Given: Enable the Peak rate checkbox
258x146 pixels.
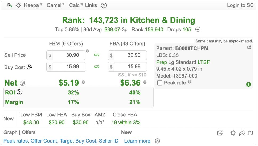Looking at the screenshot, I should pyautogui.click(x=160, y=83).
